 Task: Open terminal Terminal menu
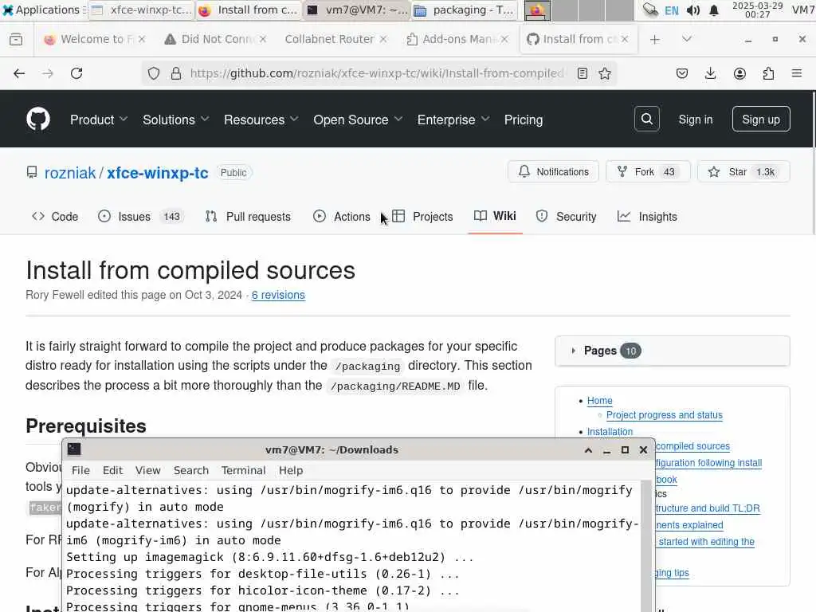244,470
